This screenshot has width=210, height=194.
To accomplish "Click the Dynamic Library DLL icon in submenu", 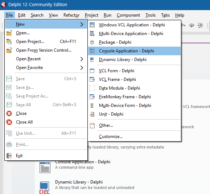I will click(x=92, y=60).
